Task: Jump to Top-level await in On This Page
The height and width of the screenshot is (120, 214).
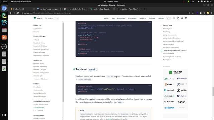Action: coord(168,54)
